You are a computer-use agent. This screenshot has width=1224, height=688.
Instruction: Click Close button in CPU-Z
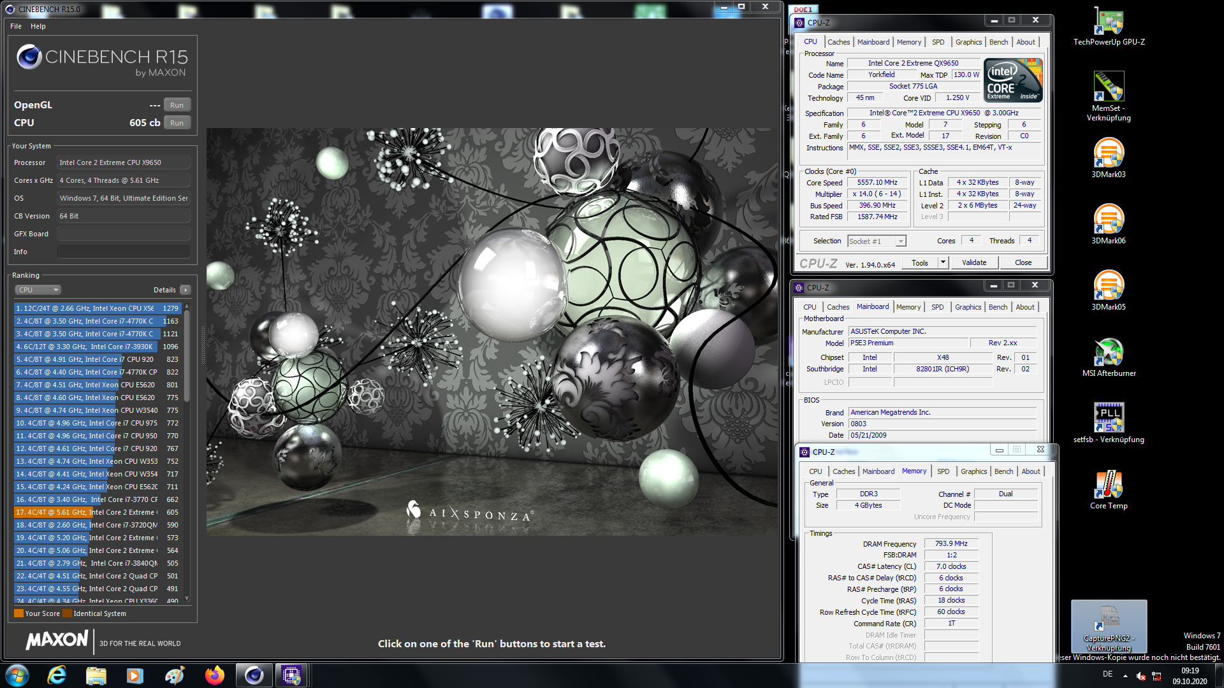pyautogui.click(x=1023, y=263)
